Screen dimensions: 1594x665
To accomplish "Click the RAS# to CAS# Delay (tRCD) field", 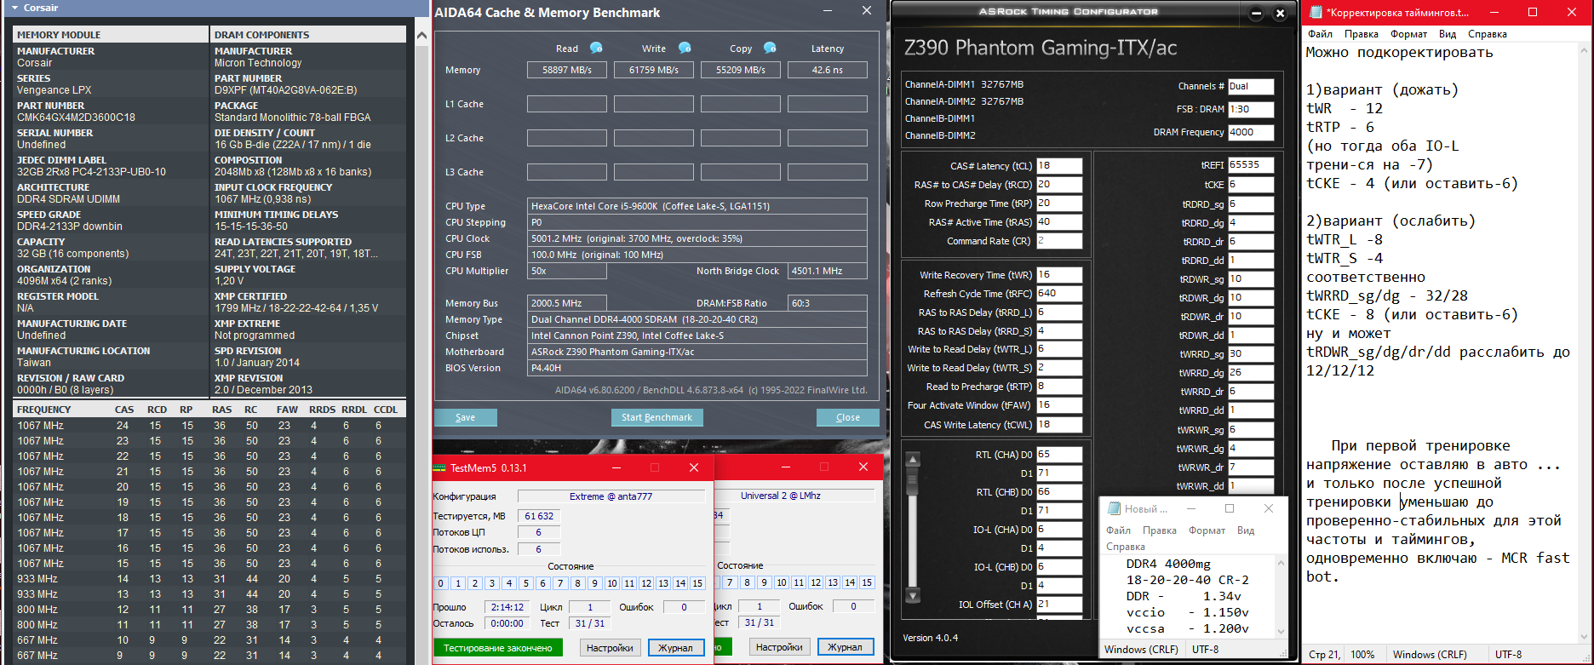I will 1059,184.
